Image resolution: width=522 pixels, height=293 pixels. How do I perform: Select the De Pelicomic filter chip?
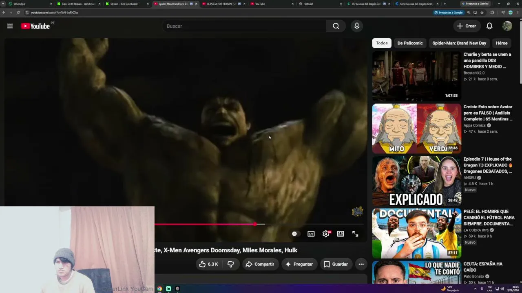pos(410,43)
